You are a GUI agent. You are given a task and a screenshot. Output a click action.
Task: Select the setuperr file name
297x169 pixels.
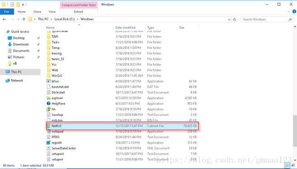click(57, 159)
